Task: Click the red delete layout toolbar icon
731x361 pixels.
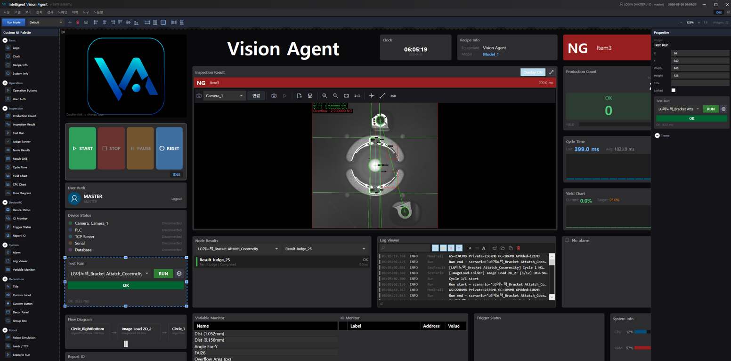Action: (x=78, y=22)
